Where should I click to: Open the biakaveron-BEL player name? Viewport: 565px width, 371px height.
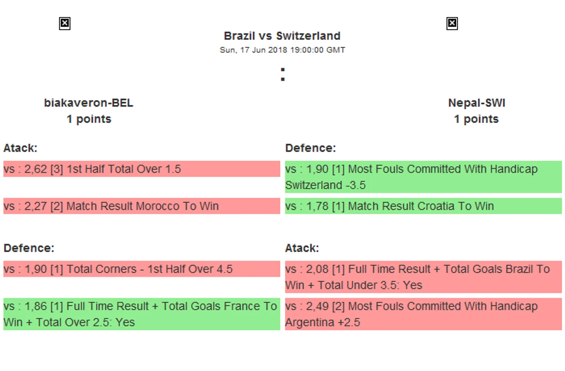click(89, 103)
